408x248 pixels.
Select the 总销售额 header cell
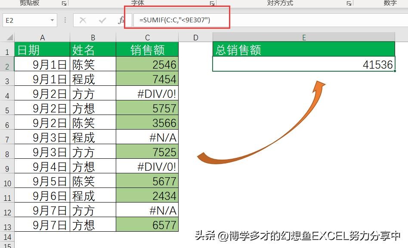[x=304, y=50]
